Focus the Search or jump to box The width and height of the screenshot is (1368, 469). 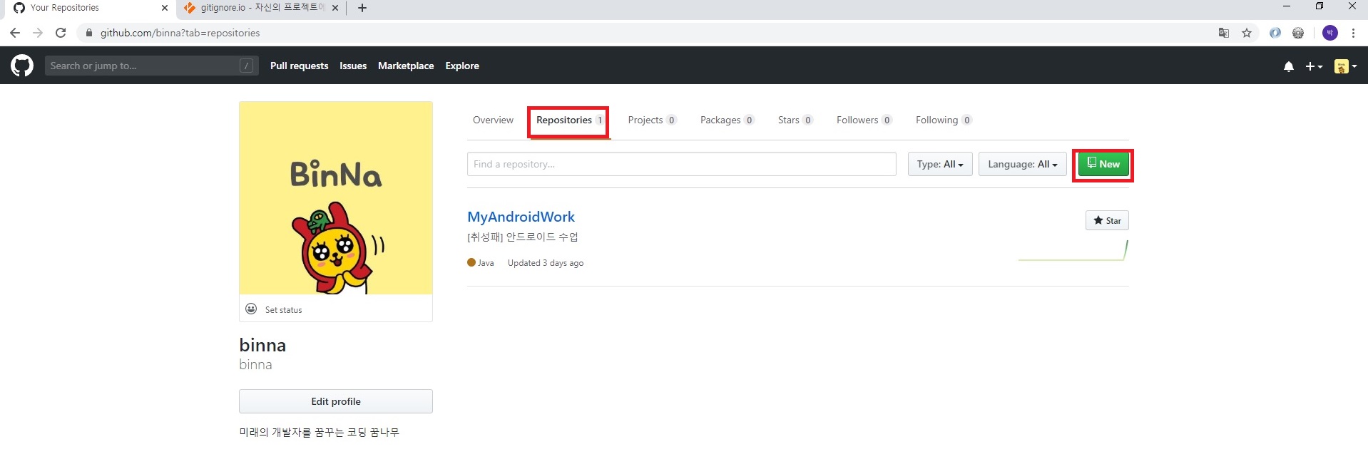point(151,66)
